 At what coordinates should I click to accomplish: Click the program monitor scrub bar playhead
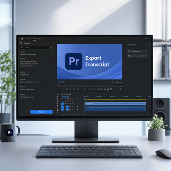point(58,85)
